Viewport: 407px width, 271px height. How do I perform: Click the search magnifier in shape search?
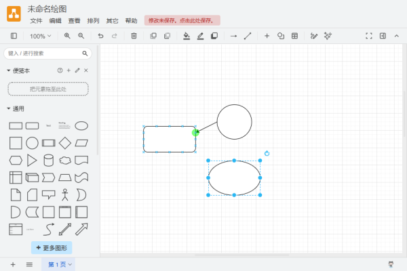pos(85,54)
